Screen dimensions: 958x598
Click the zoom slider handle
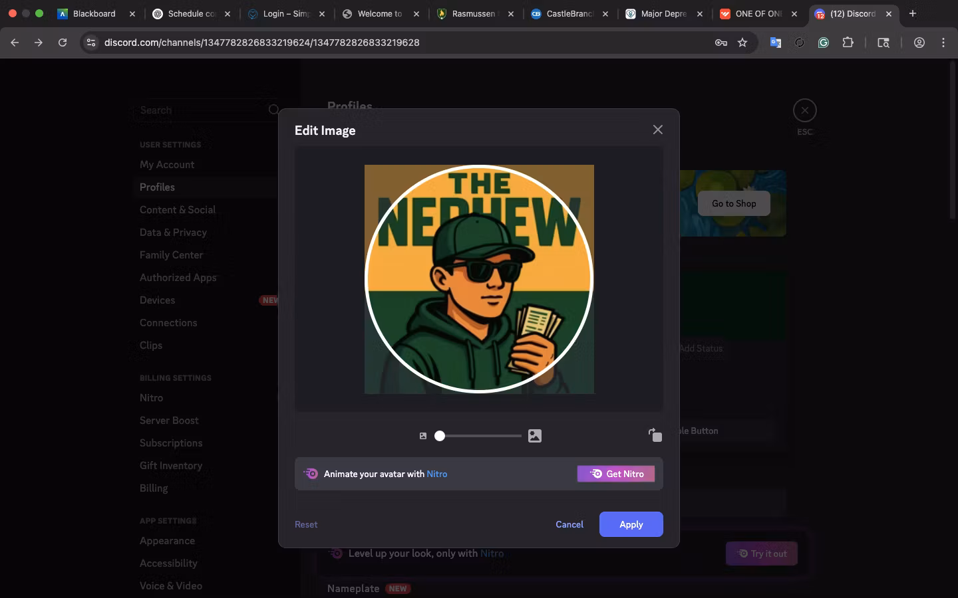[x=440, y=436]
